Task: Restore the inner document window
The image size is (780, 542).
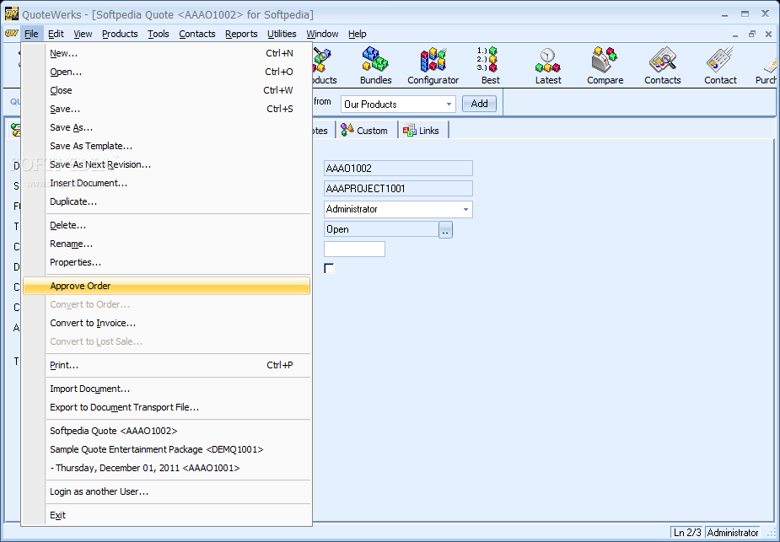Action: pyautogui.click(x=751, y=34)
